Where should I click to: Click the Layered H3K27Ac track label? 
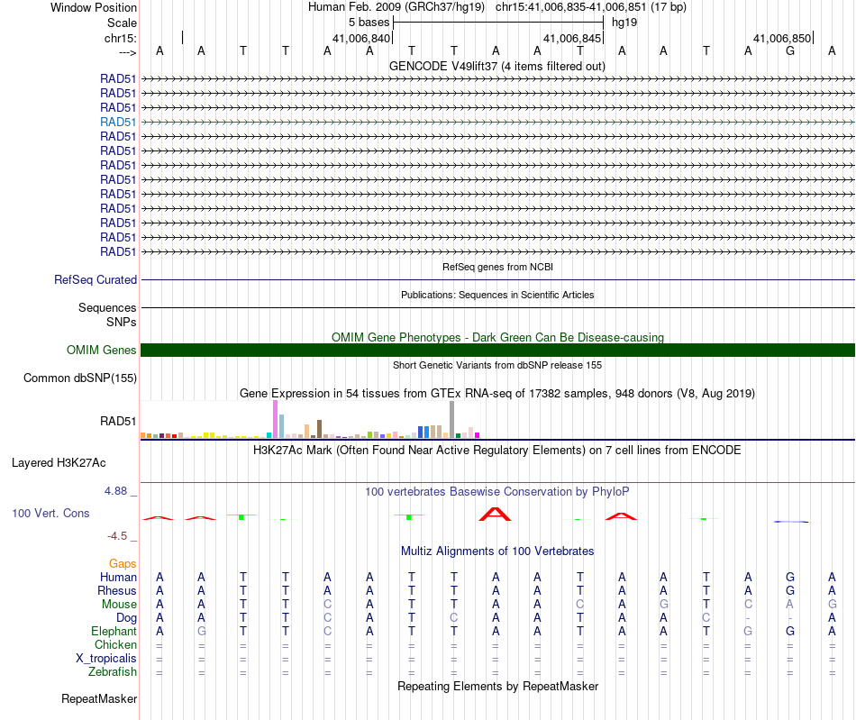59,463
